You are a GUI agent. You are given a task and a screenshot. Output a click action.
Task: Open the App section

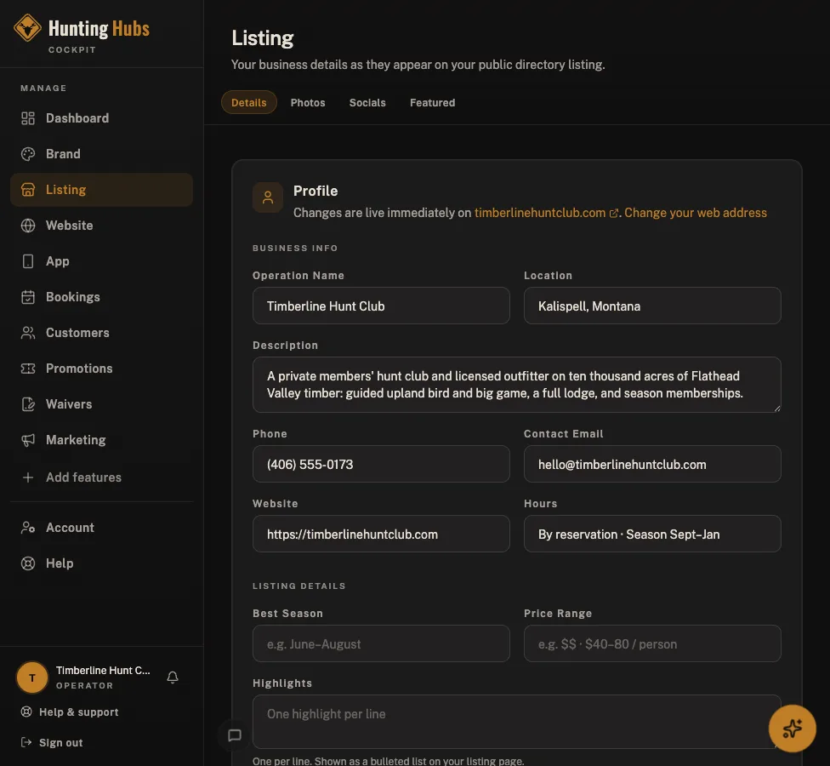102,261
